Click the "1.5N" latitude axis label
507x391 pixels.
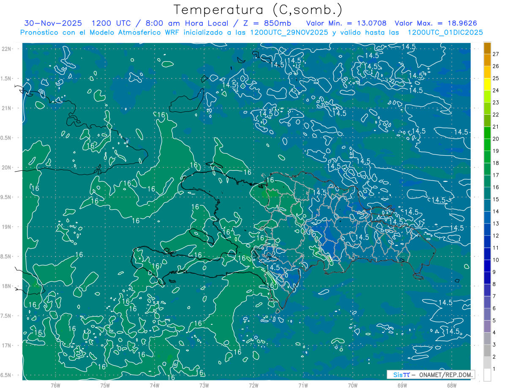click(6, 78)
